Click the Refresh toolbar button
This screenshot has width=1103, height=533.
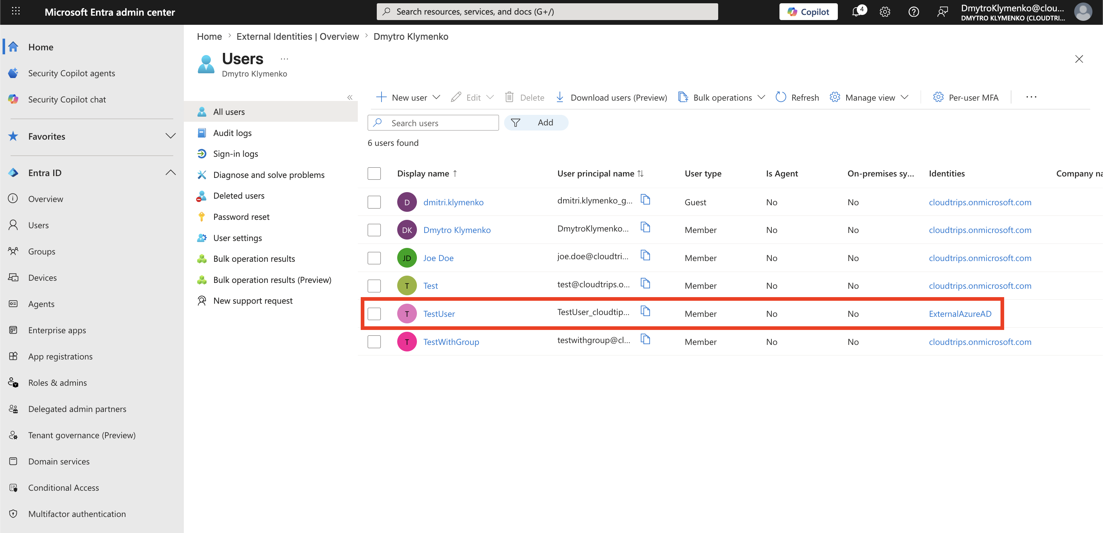pyautogui.click(x=797, y=98)
